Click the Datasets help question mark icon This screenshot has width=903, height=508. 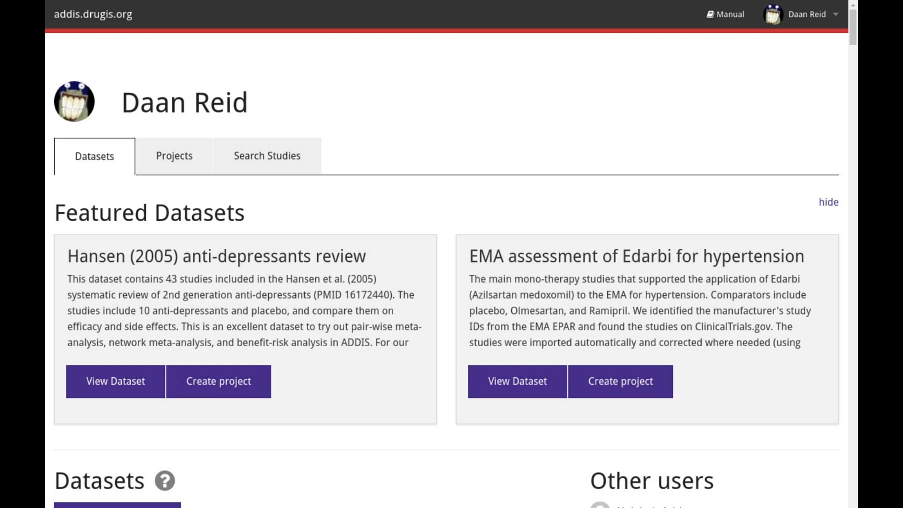point(165,481)
